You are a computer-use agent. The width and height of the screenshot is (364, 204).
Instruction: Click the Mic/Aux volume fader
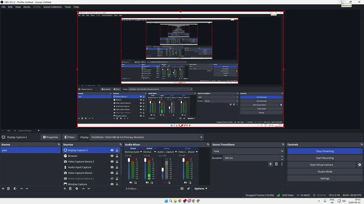pyautogui.click(x=145, y=160)
